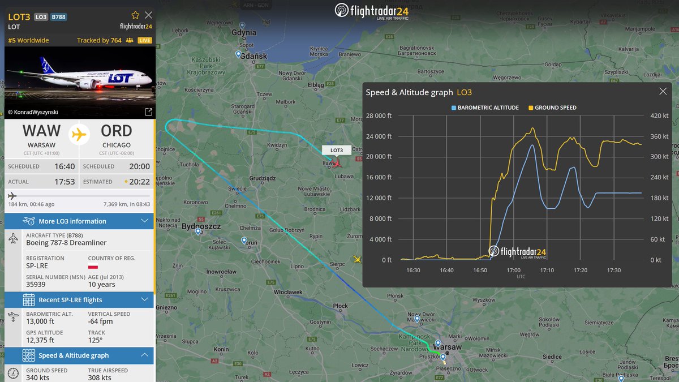Close the LOT3 flight details panel
The height and width of the screenshot is (382, 679).
[x=148, y=15]
